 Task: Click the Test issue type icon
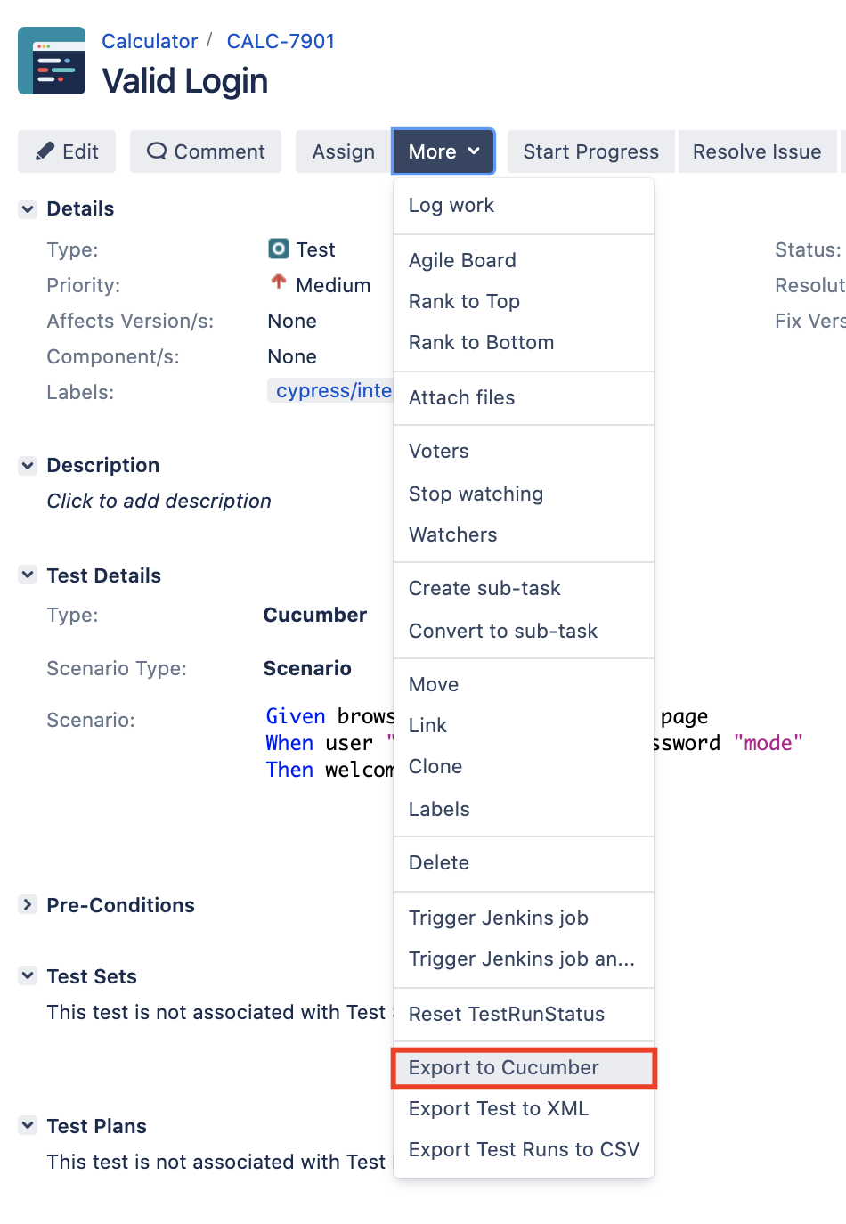click(x=279, y=249)
